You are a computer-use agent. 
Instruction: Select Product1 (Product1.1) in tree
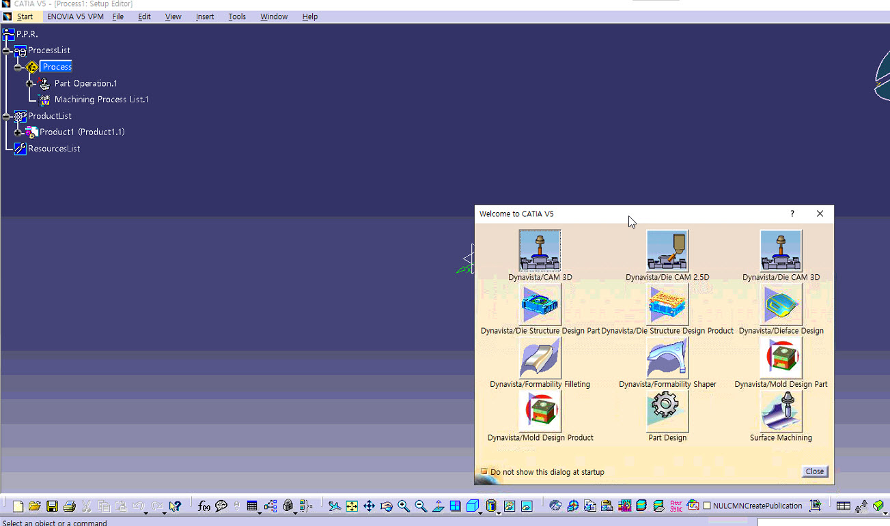tap(82, 132)
